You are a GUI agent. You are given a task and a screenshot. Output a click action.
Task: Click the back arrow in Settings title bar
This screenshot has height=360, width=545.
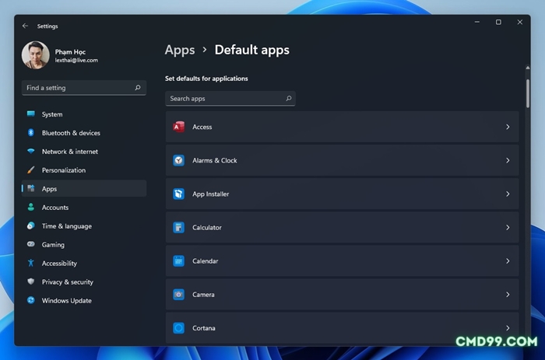(x=25, y=26)
